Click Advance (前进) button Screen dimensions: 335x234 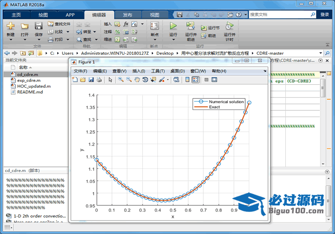(x=208, y=36)
